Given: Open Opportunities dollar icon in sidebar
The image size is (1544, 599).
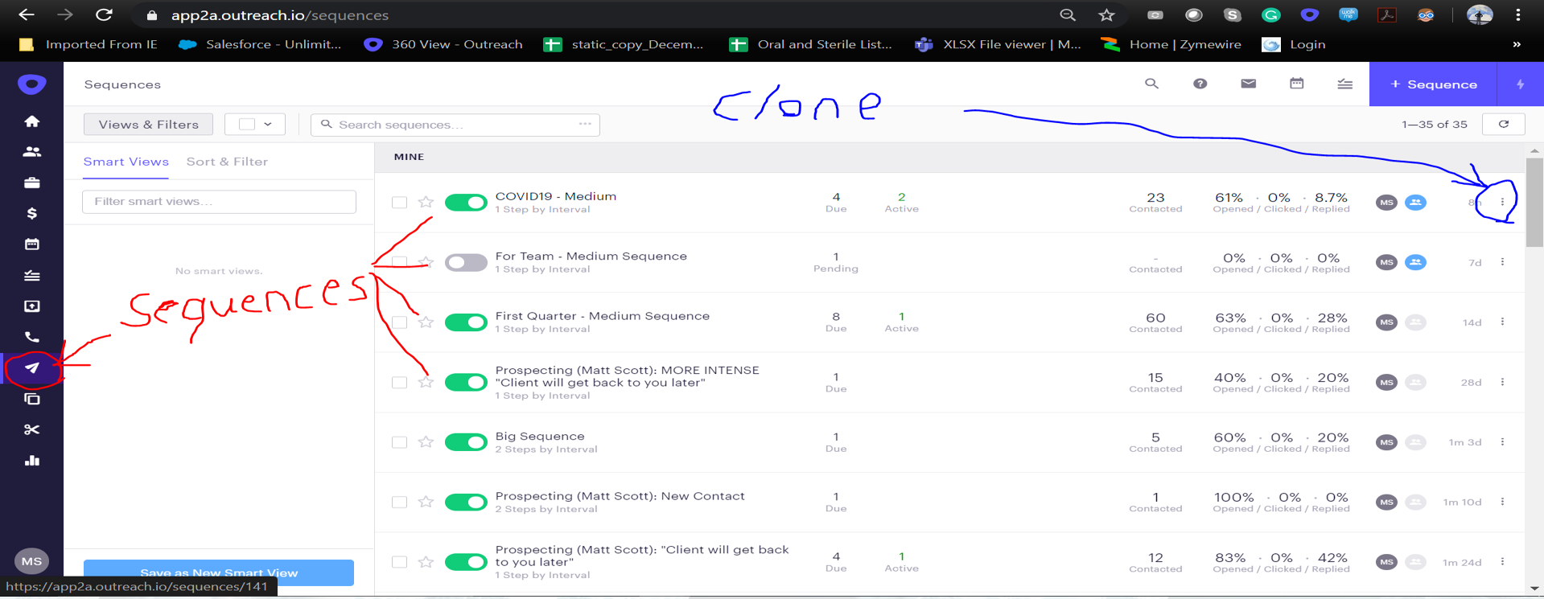Looking at the screenshot, I should tap(32, 213).
